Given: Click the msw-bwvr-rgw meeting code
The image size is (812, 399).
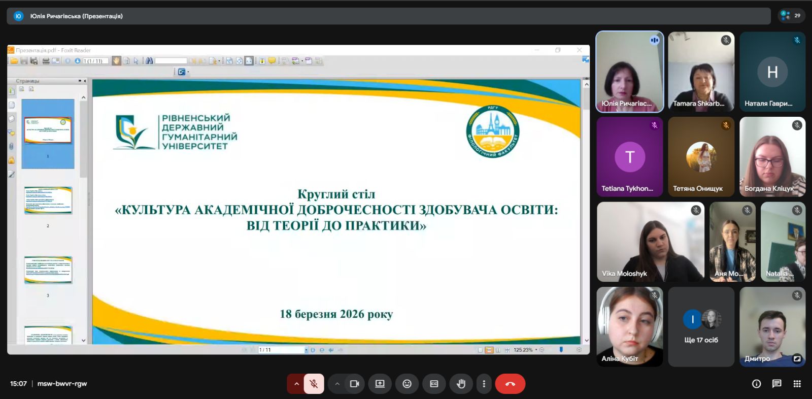Looking at the screenshot, I should click(62, 384).
